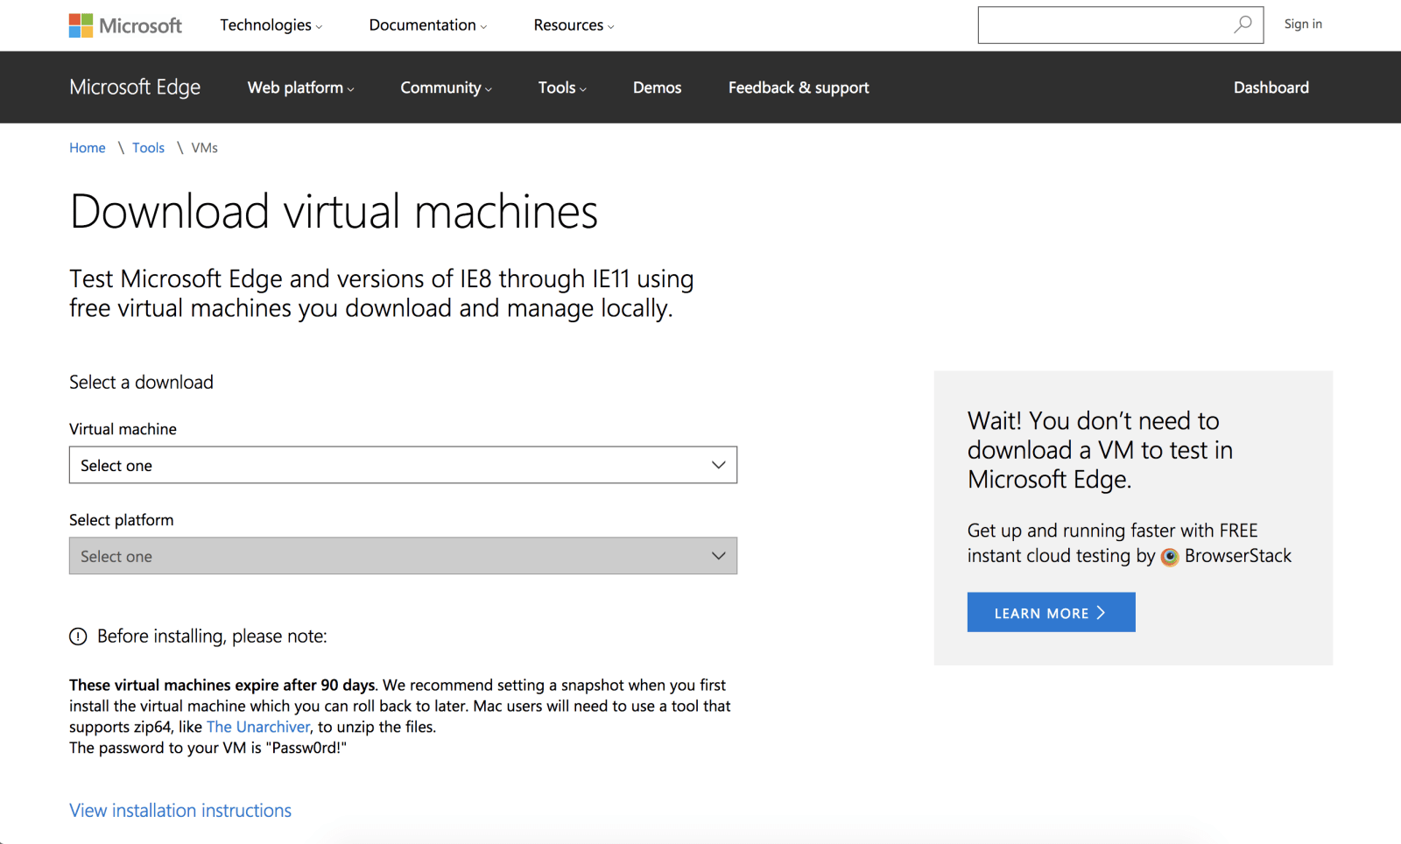Click the Select platform field label
1401x844 pixels.
tap(122, 520)
